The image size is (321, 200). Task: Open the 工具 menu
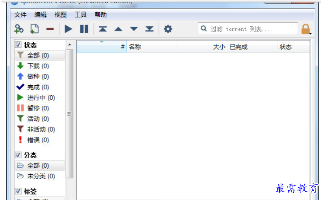[x=81, y=15]
